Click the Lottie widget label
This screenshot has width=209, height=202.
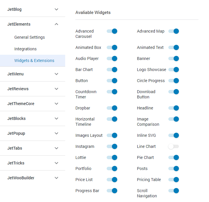point(81,157)
